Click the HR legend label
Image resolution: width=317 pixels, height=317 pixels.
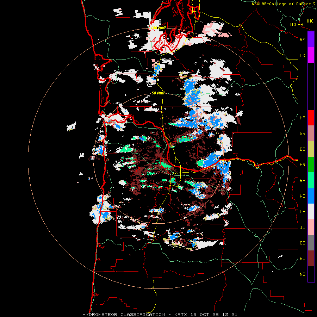click(303, 165)
